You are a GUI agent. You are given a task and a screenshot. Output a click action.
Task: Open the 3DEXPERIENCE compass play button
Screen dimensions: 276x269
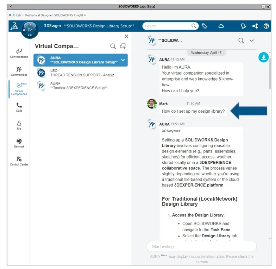30,30
